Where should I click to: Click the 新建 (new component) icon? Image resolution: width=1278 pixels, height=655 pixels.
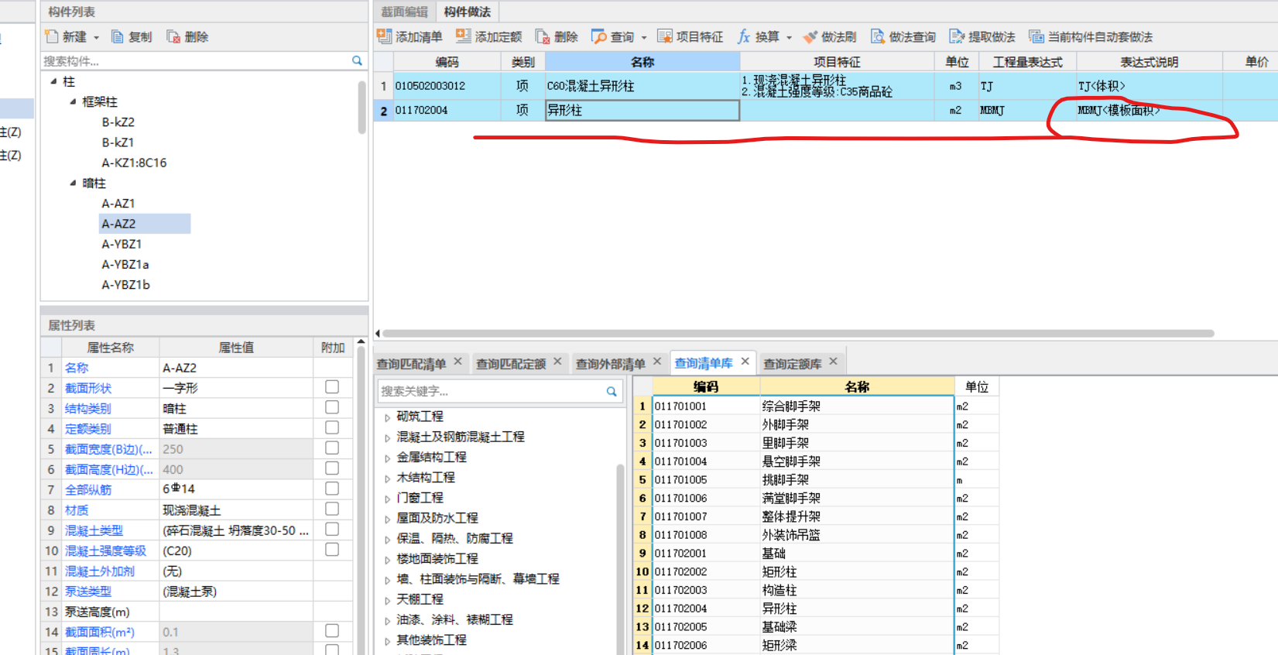(52, 36)
